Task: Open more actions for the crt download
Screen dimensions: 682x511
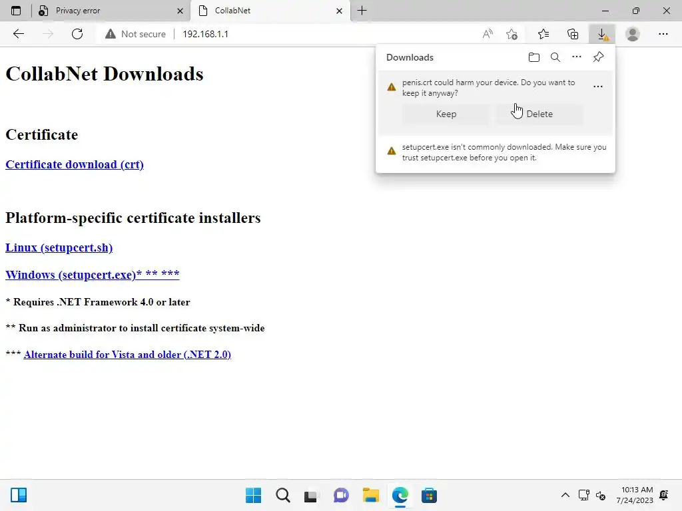Action: tap(598, 86)
